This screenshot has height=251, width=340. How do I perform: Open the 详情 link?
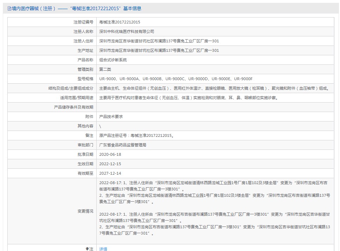[x=103, y=249]
